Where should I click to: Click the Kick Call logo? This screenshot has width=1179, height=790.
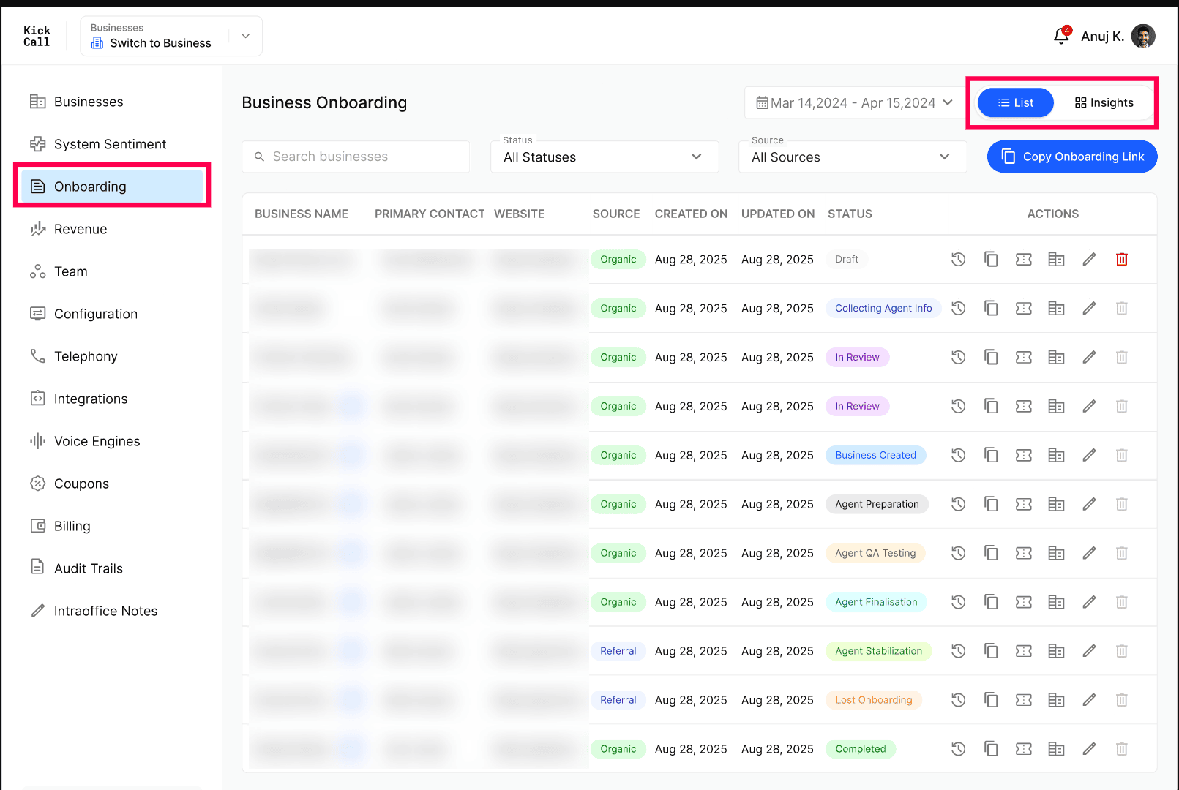(x=37, y=36)
